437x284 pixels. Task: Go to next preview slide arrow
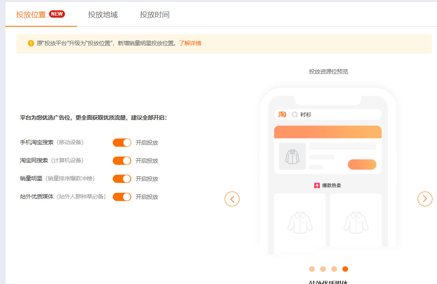(x=425, y=199)
